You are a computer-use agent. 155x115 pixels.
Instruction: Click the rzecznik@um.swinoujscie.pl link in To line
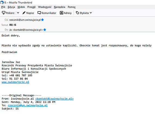pyautogui.click(x=28, y=105)
